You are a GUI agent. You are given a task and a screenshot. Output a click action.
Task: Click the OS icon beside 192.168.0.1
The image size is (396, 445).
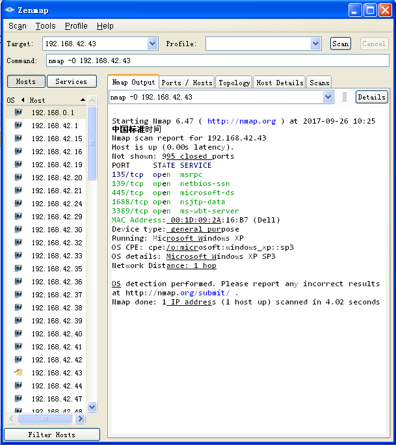(18, 112)
